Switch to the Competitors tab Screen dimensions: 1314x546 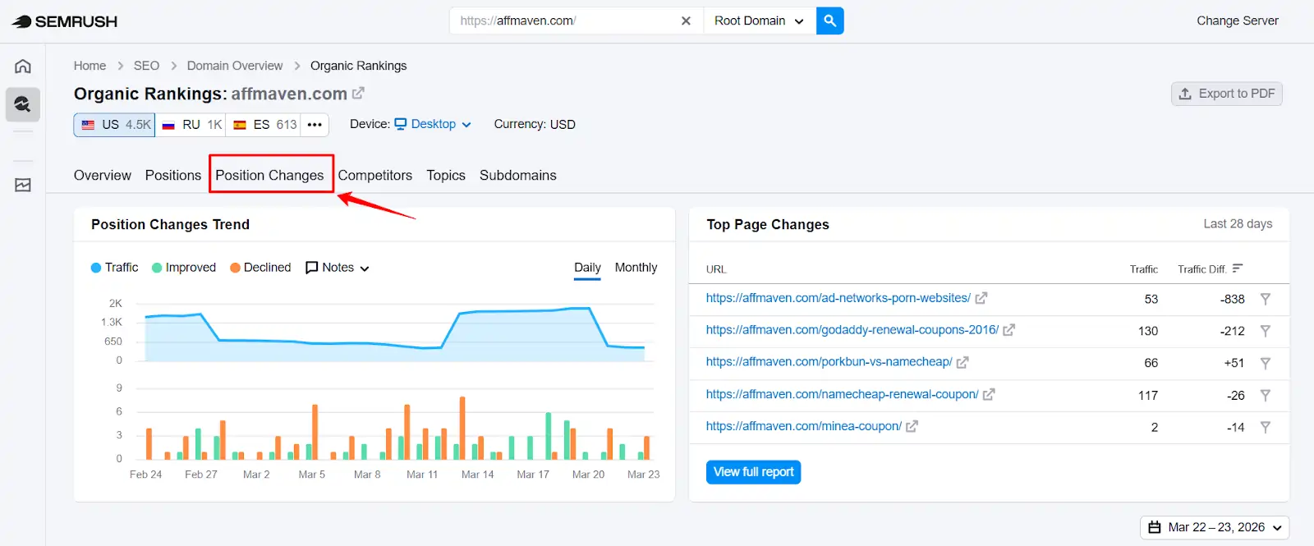tap(375, 175)
